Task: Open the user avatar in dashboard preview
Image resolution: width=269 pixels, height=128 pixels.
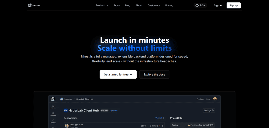Action: coord(215,99)
